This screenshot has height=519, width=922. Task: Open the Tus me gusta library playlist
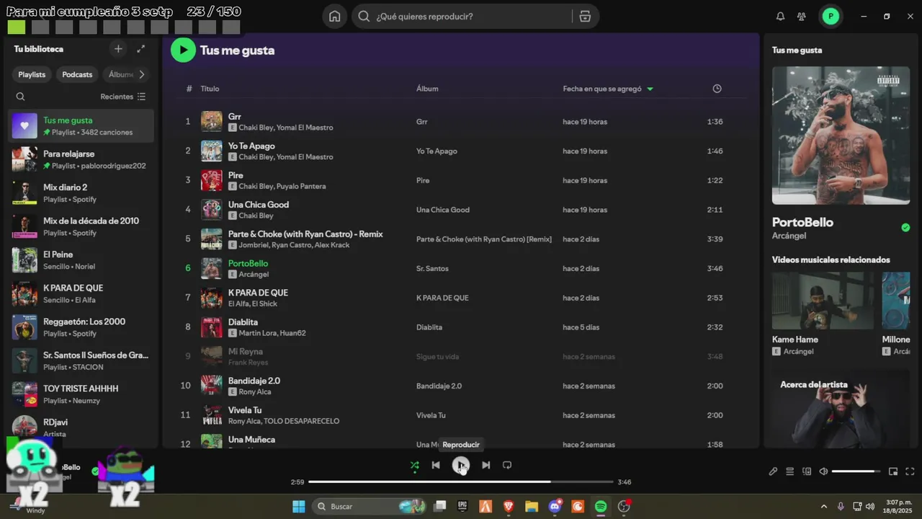click(x=81, y=125)
